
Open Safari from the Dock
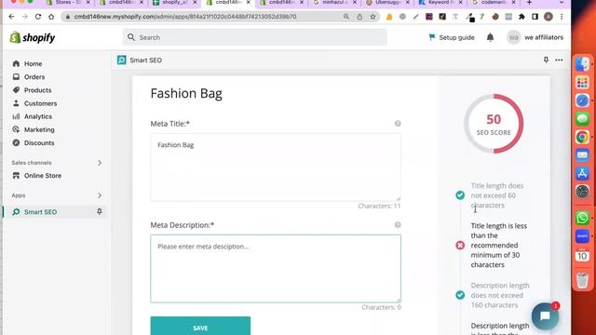pos(582,100)
